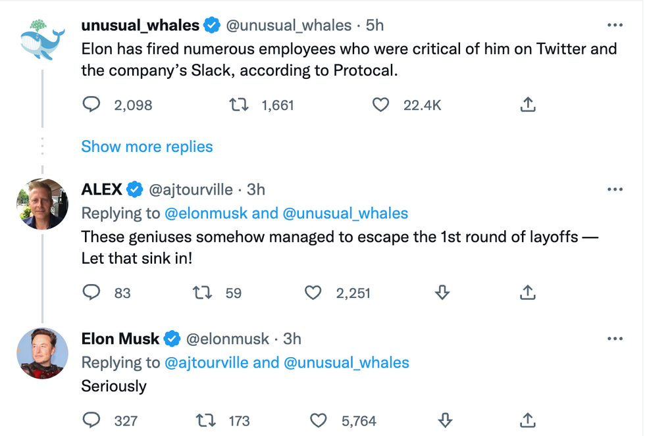Reply to ALEX's tweet
The image size is (645, 436).
point(91,293)
